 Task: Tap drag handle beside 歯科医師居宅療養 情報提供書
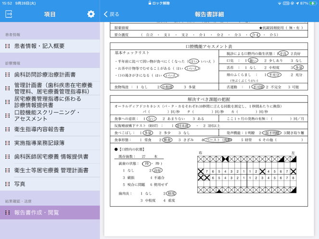8,157
